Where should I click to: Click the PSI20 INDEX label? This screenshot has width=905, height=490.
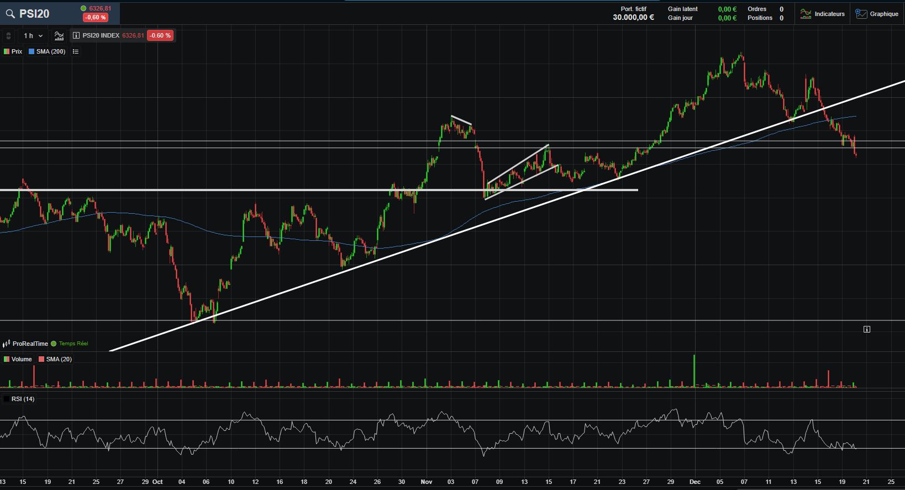click(101, 35)
